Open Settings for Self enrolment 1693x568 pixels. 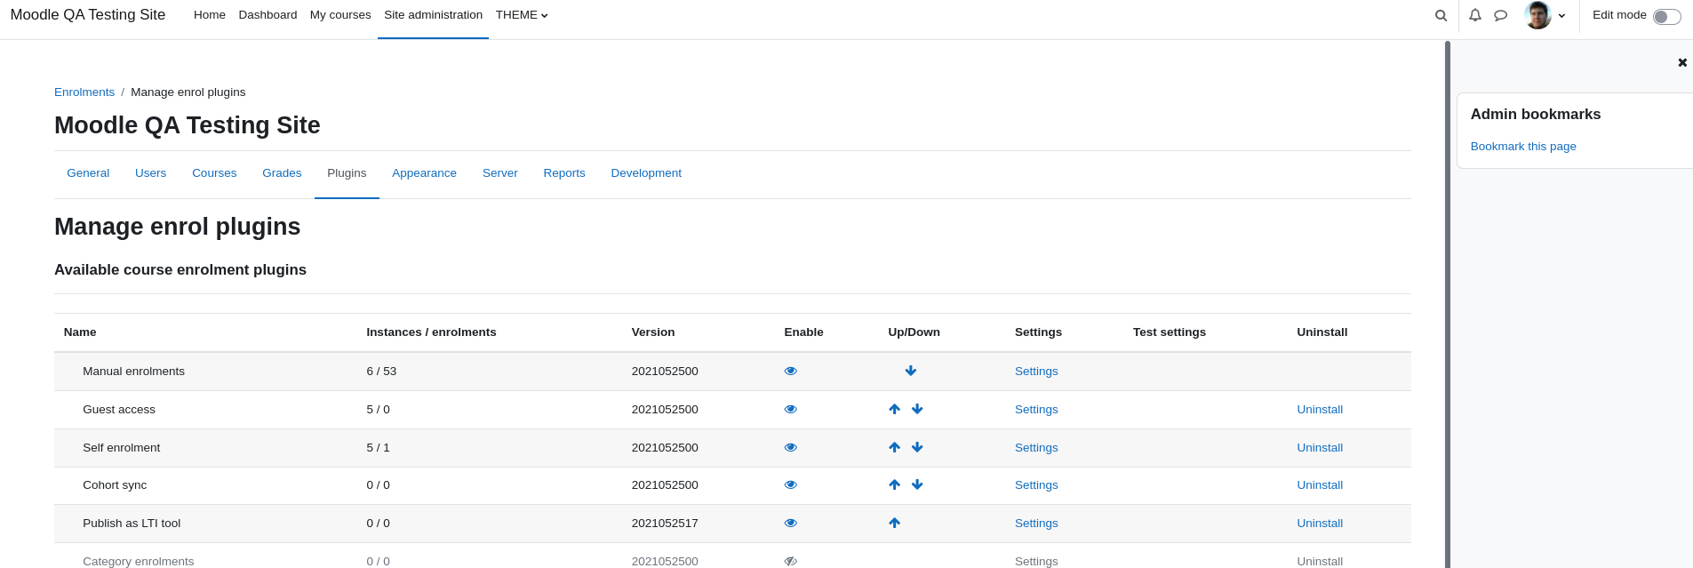1036,448
